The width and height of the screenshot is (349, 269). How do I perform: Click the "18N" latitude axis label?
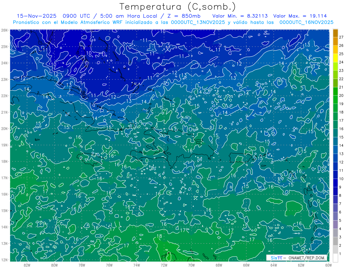[4, 161]
